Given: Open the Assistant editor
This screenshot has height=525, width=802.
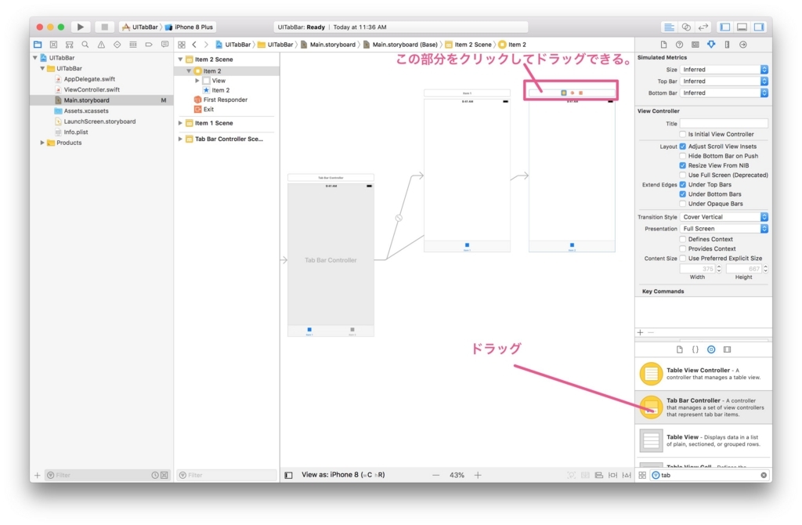Looking at the screenshot, I should 686,27.
